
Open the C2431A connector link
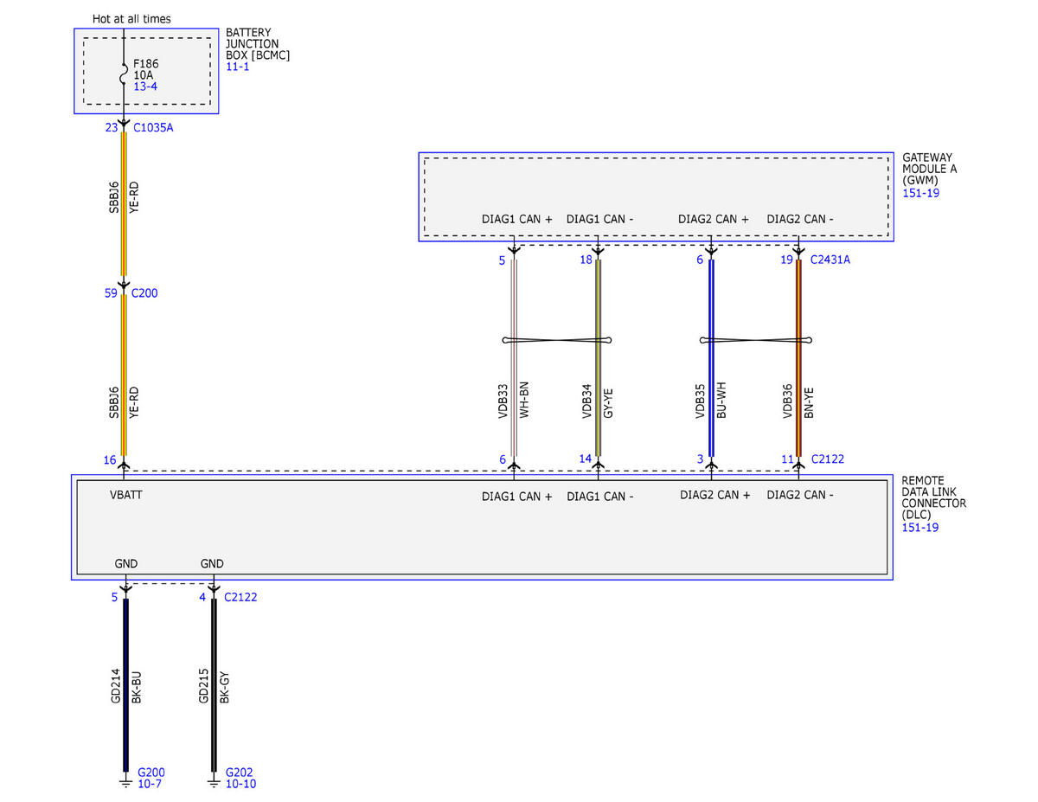(830, 260)
